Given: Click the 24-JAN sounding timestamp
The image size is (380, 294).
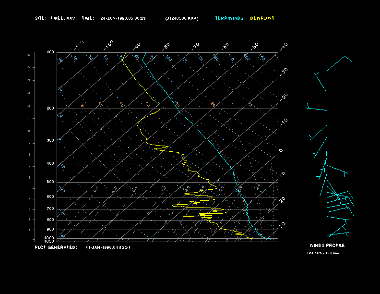Looking at the screenshot, I should [x=123, y=18].
